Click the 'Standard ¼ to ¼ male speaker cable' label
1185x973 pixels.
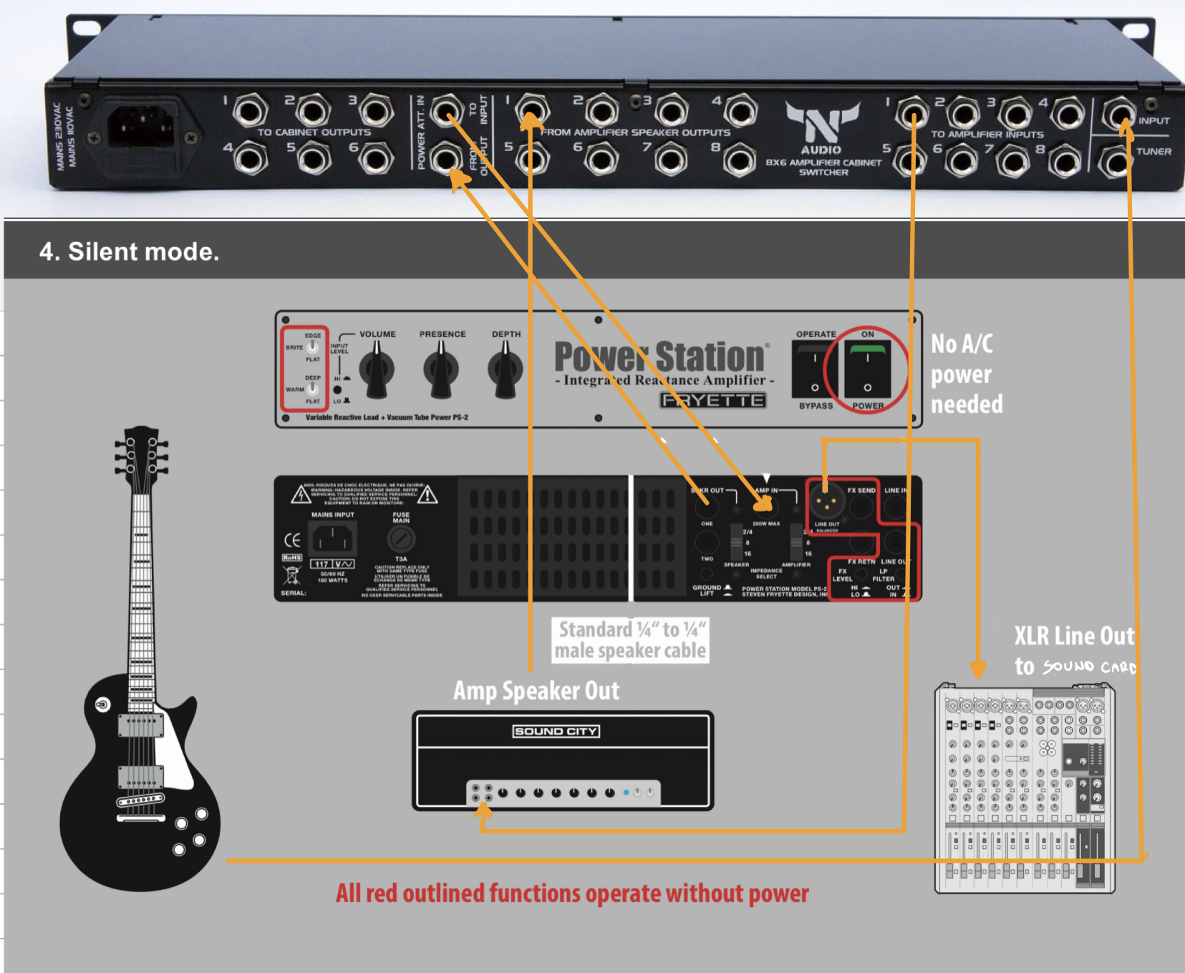tap(631, 640)
